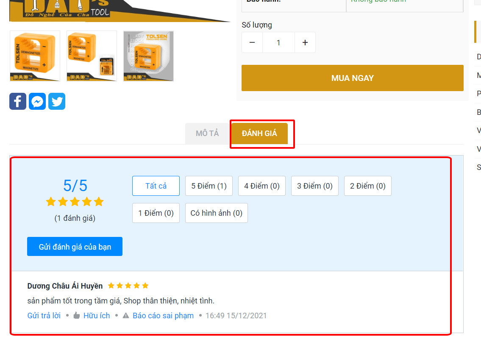Click the Dad's Tool banner image
The width and height of the screenshot is (481, 342).
click(x=120, y=11)
